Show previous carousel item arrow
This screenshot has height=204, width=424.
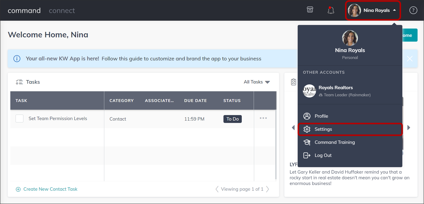(x=293, y=128)
